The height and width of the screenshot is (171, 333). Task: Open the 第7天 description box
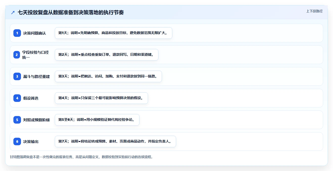[x=115, y=141]
